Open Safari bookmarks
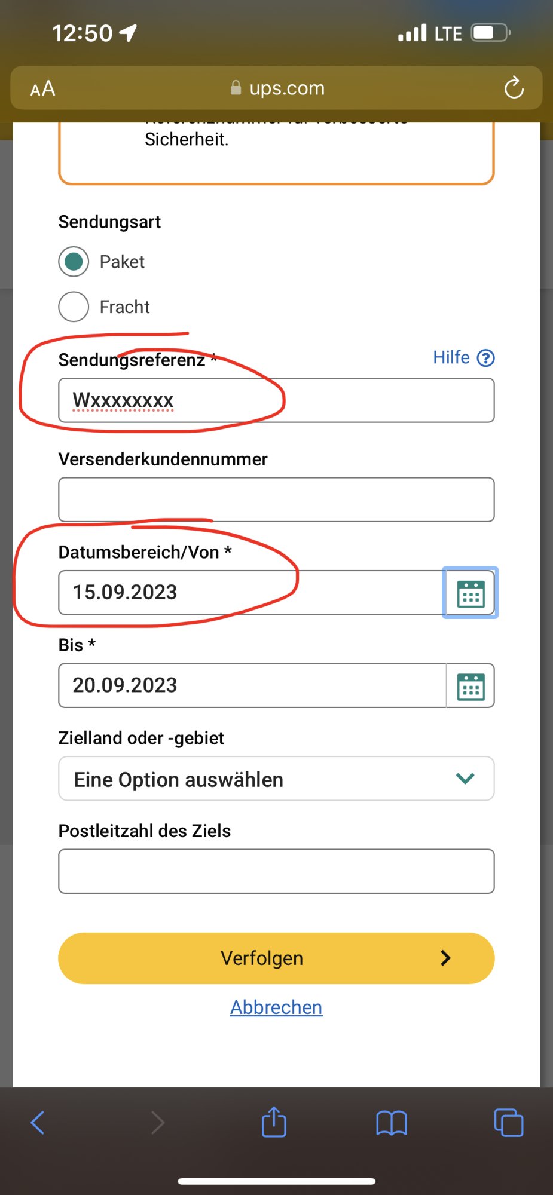Viewport: 553px width, 1195px height. point(391,1123)
